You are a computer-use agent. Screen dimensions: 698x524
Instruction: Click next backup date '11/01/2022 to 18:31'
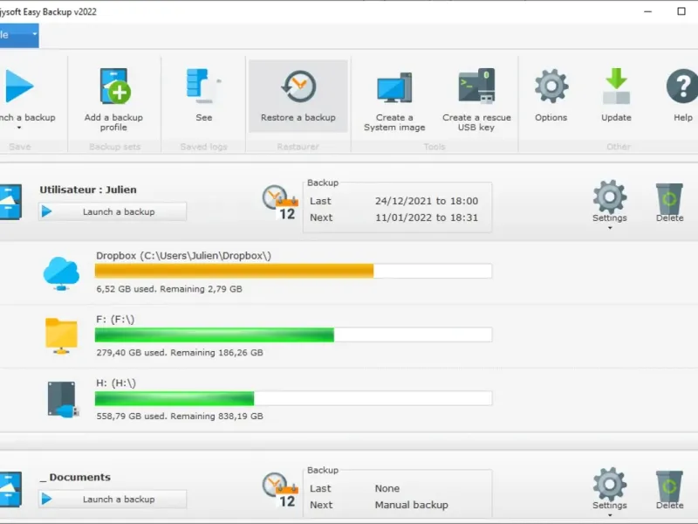tap(427, 217)
